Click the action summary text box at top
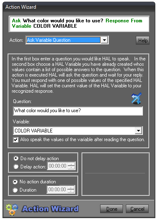The width and height of the screenshot is (157, 221). (79, 24)
